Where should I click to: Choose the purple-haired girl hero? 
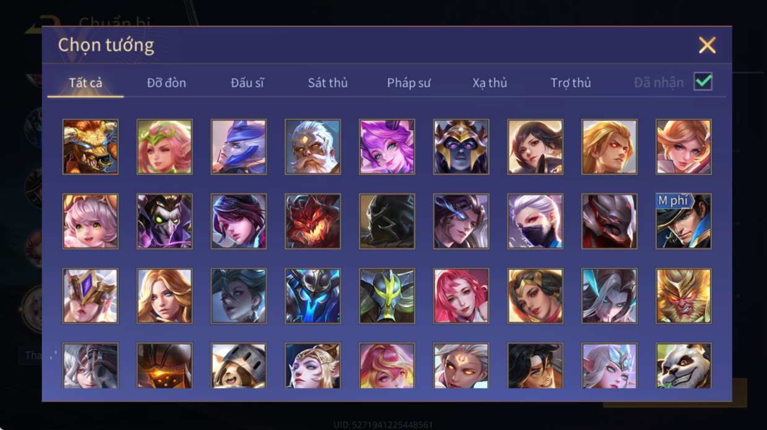click(x=387, y=147)
